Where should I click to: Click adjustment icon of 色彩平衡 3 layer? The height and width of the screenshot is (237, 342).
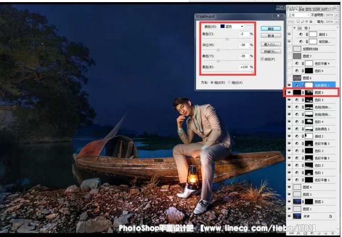297,143
